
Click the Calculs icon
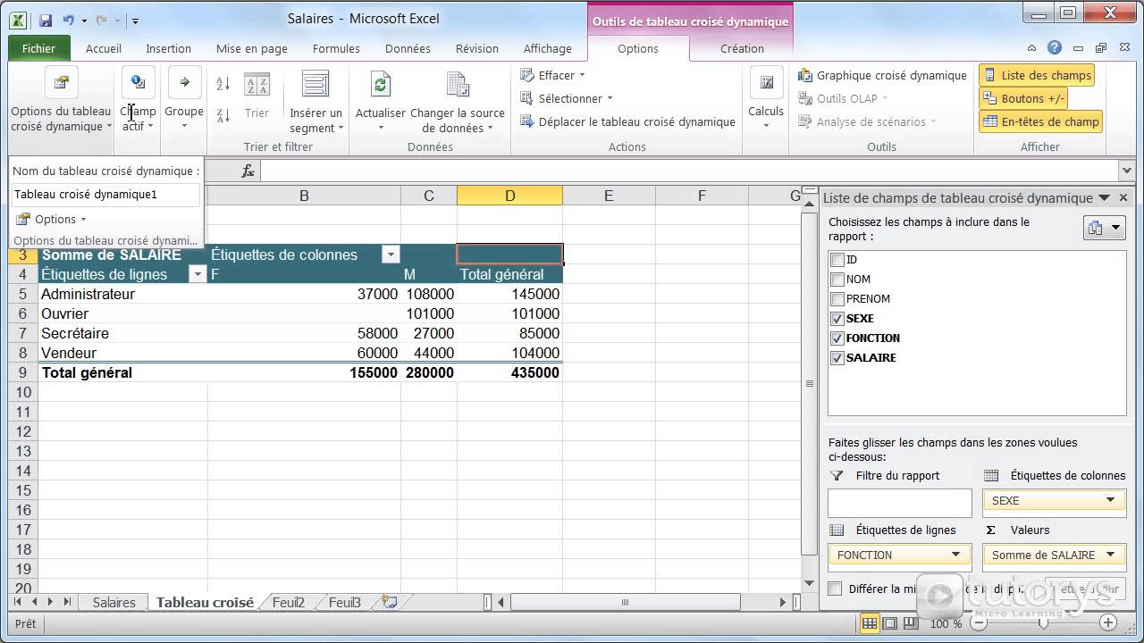(766, 83)
